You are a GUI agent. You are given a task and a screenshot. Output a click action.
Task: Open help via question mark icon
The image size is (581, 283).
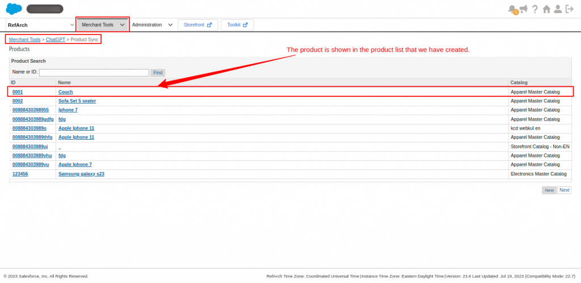[534, 9]
